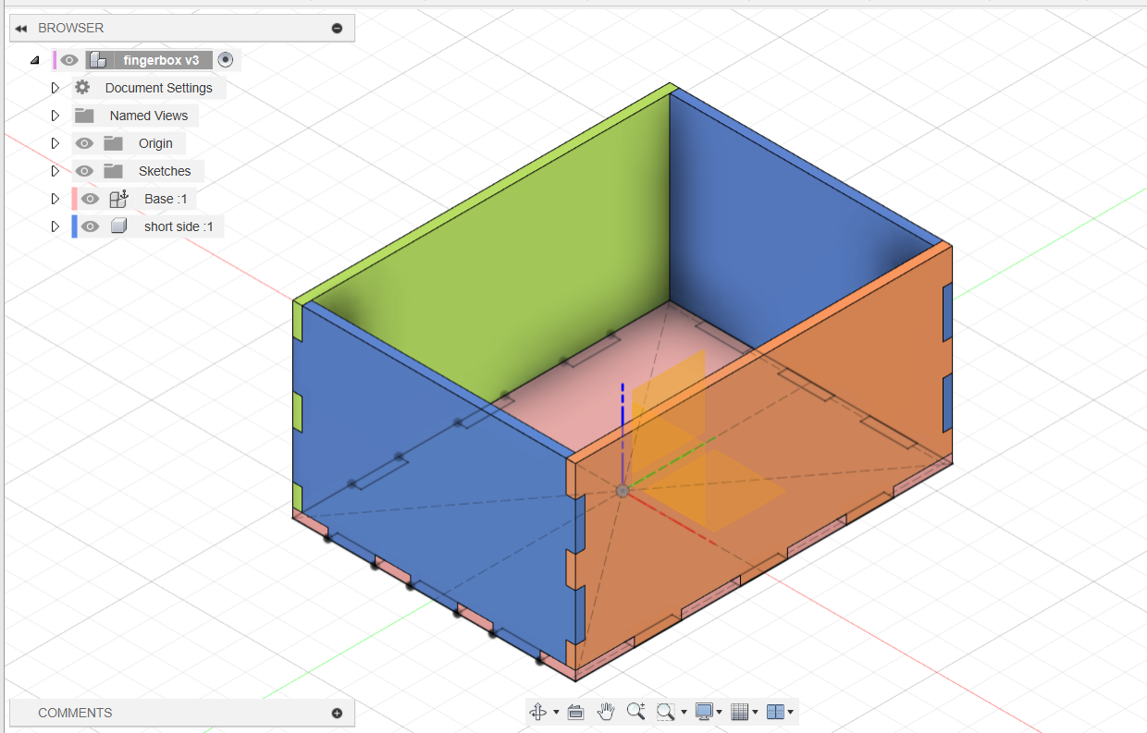Click the origin point at the axes center
This screenshot has height=733, width=1147.
[x=623, y=491]
